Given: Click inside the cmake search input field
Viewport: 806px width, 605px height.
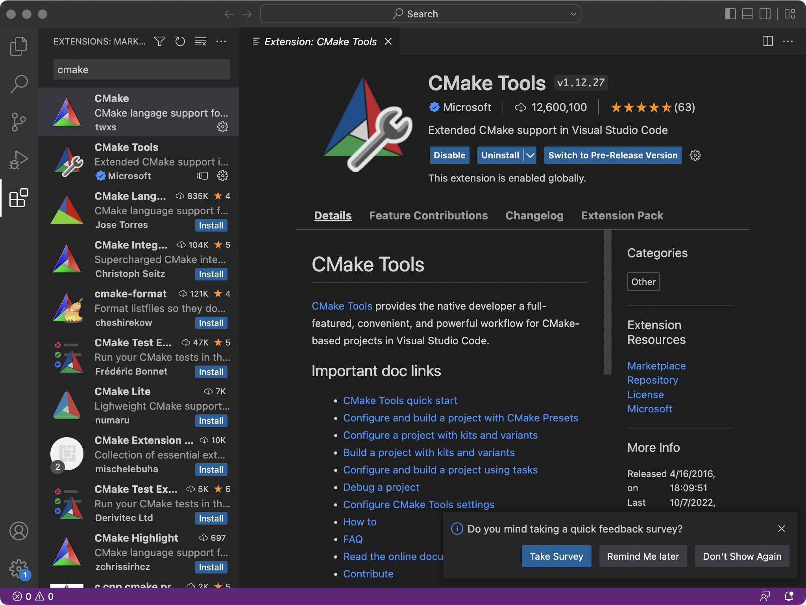Looking at the screenshot, I should point(141,69).
